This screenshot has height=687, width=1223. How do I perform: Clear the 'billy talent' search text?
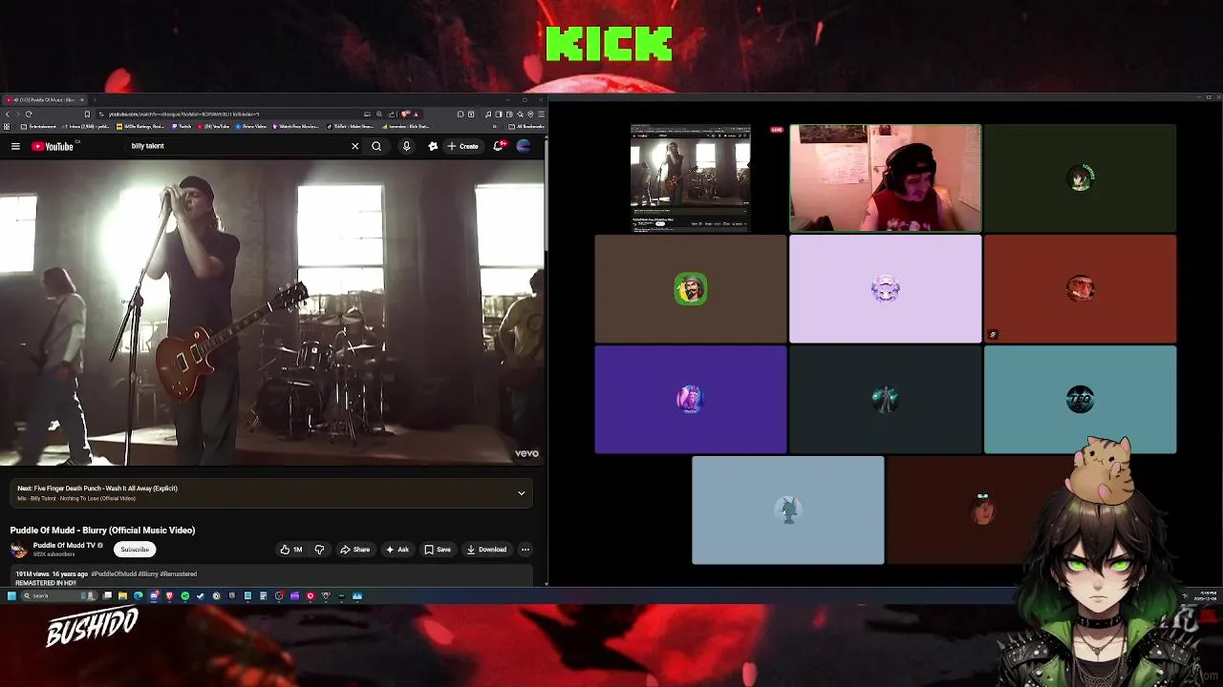354,146
